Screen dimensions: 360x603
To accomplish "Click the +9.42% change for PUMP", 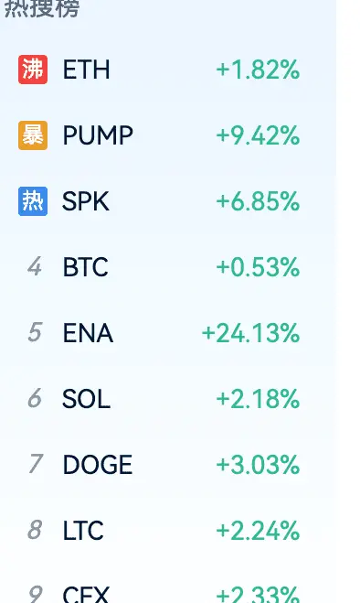I will coord(258,135).
